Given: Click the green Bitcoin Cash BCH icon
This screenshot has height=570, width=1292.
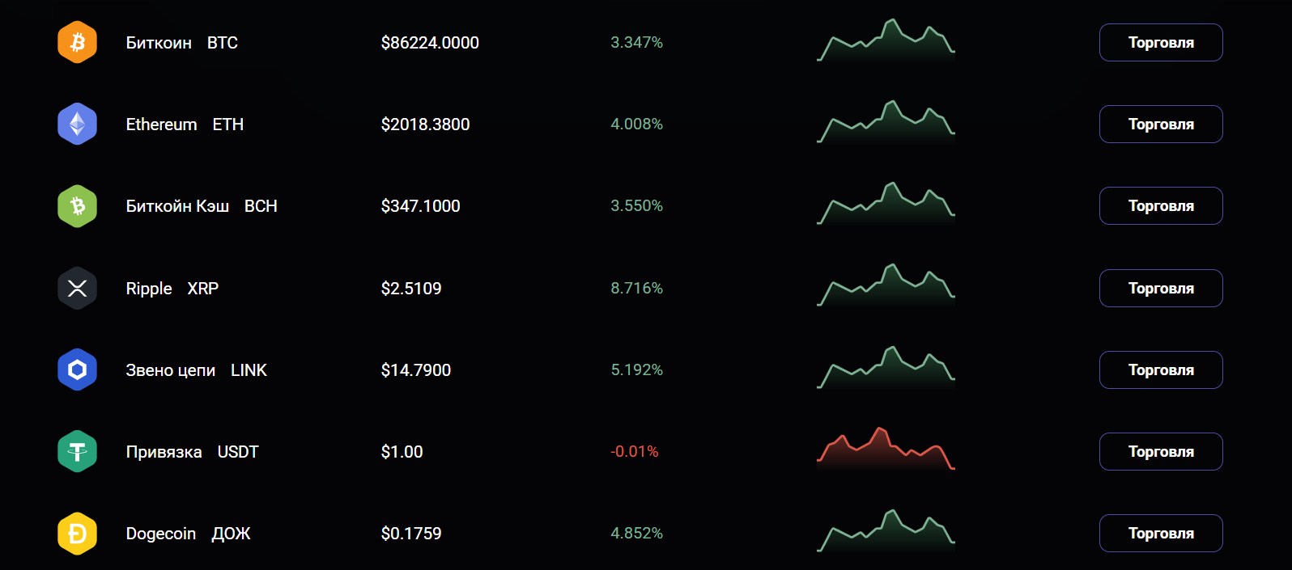Looking at the screenshot, I should coord(77,206).
